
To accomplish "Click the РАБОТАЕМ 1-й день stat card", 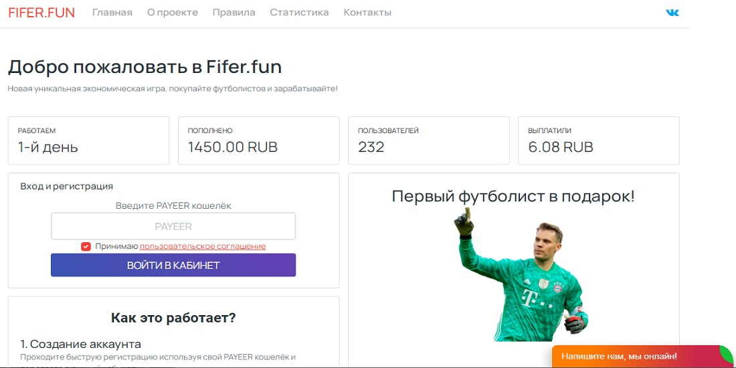I will click(88, 141).
